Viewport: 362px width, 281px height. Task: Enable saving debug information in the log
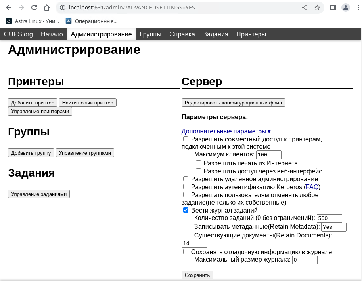pyautogui.click(x=186, y=251)
